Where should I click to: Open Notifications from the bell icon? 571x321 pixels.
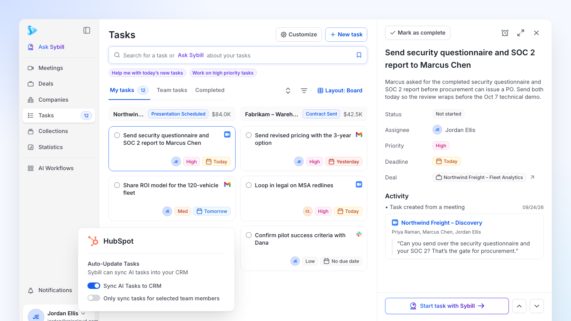(x=31, y=290)
